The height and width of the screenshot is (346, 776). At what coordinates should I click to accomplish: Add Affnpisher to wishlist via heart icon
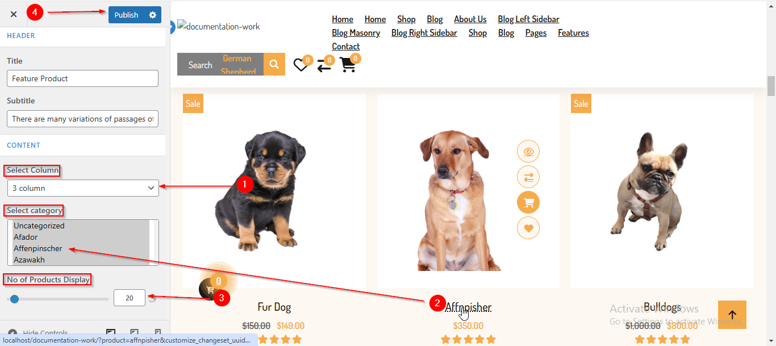pos(528,228)
